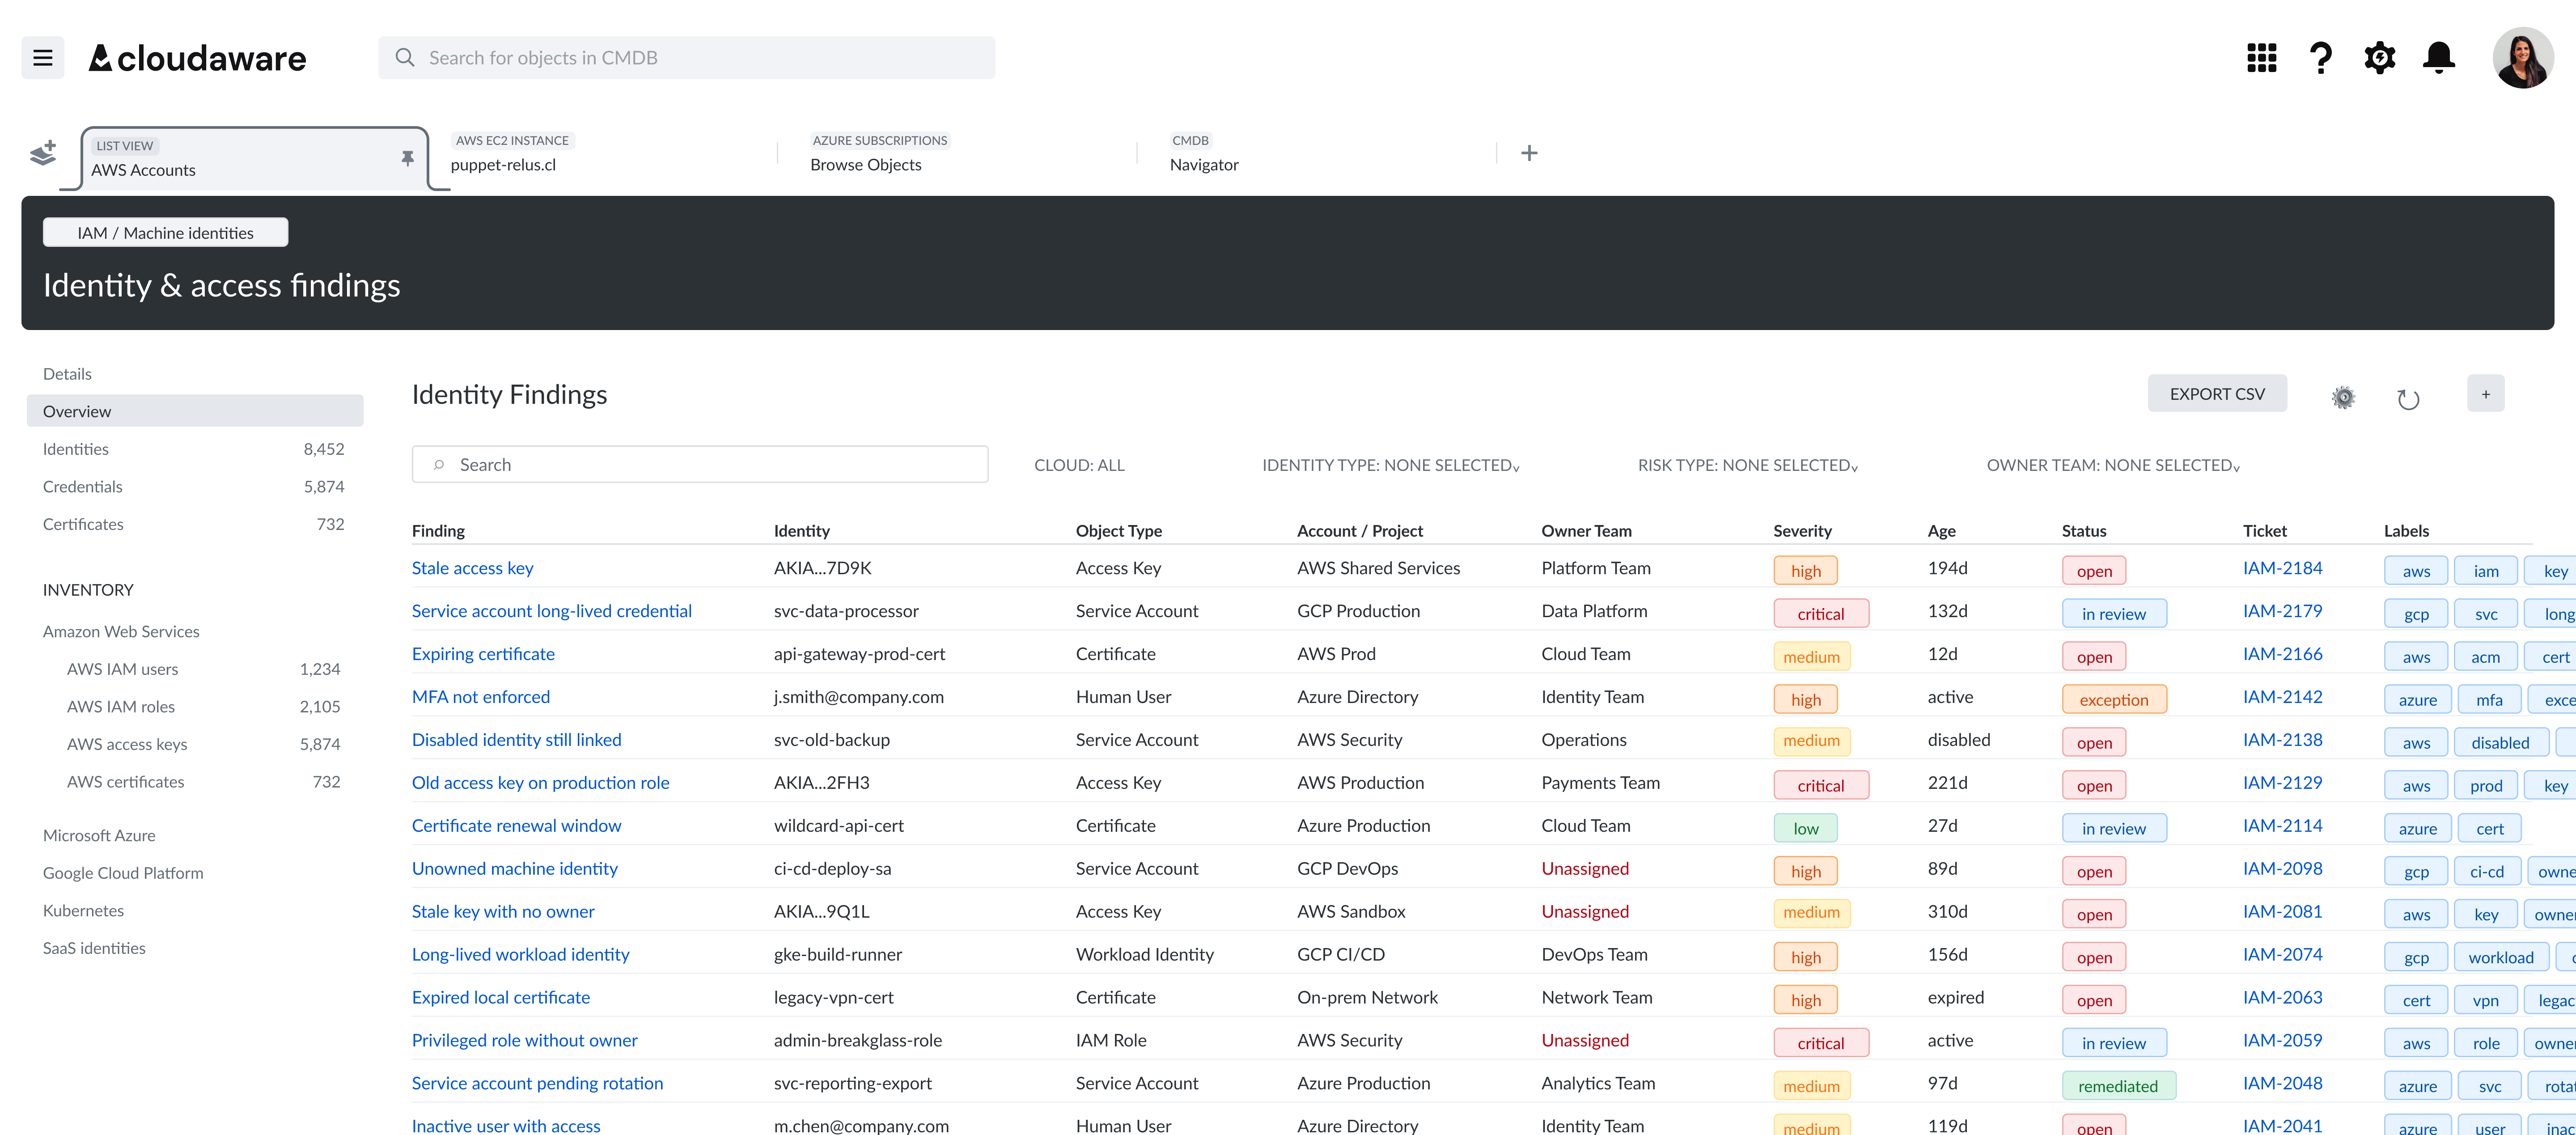2576x1135 pixels.
Task: Open Certificates in the sidebar
Action: click(x=194, y=524)
